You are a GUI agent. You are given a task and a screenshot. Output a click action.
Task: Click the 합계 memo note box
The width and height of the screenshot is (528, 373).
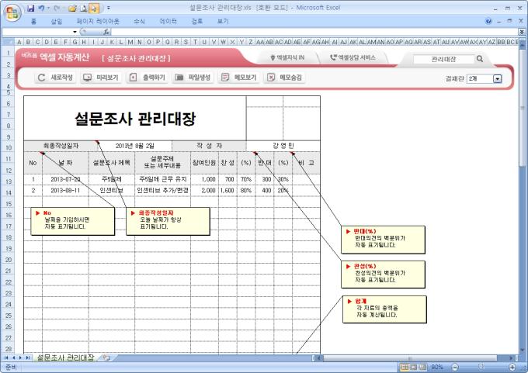tap(384, 309)
